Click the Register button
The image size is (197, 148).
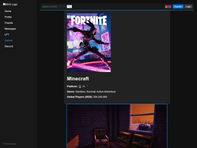tap(178, 7)
